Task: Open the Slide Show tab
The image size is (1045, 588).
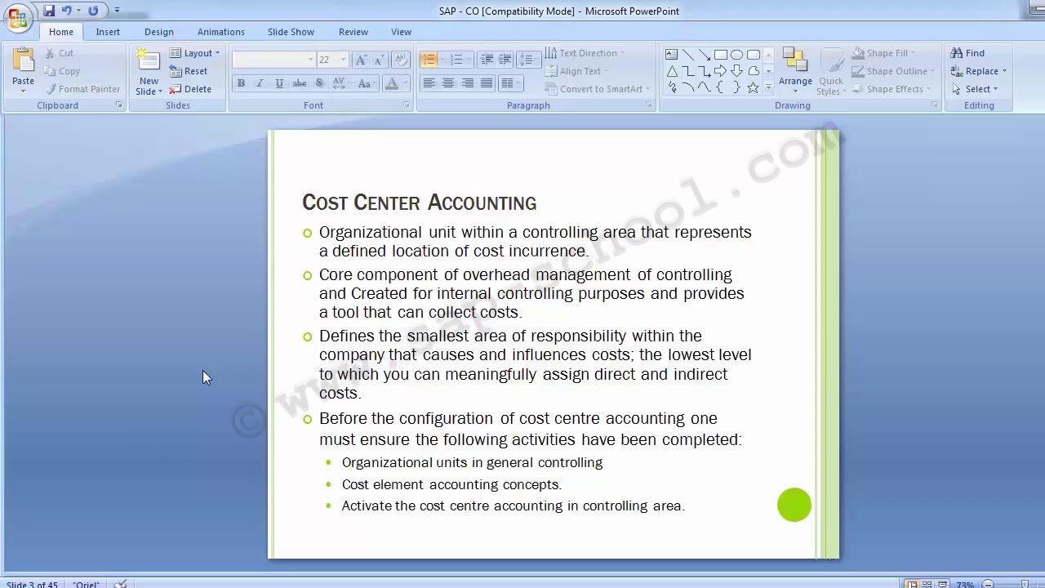Action: pyautogui.click(x=291, y=32)
